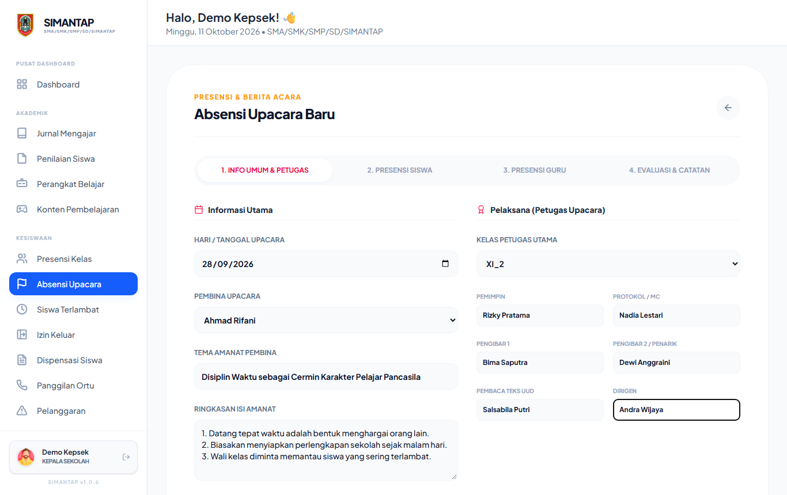This screenshot has width=787, height=495.
Task: Click the Konten Pembelajaran gamepad icon
Action: coord(22,210)
